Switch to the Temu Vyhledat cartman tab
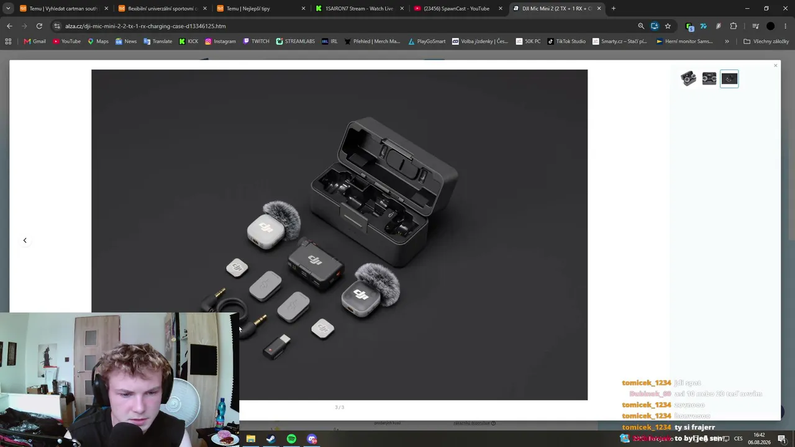 point(63,9)
